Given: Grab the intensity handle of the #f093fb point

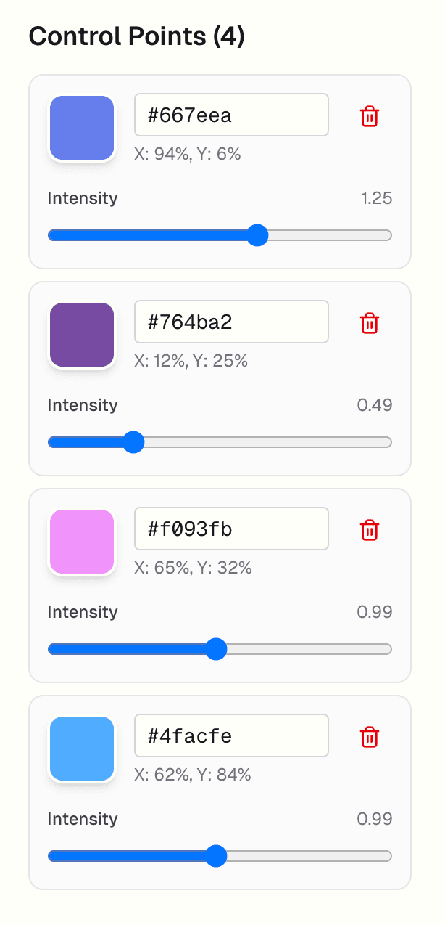Looking at the screenshot, I should (x=215, y=649).
